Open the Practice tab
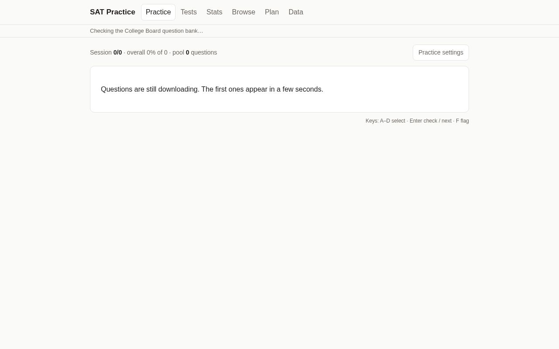Image resolution: width=559 pixels, height=349 pixels. click(158, 12)
